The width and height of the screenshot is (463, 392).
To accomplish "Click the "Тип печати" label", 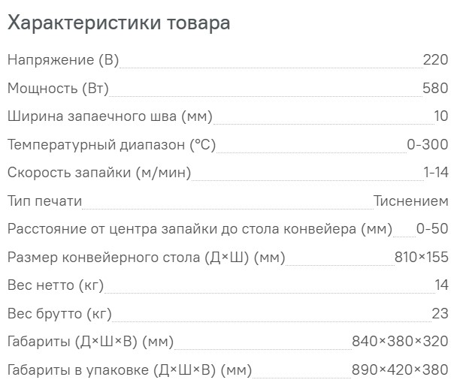I will [x=44, y=201].
